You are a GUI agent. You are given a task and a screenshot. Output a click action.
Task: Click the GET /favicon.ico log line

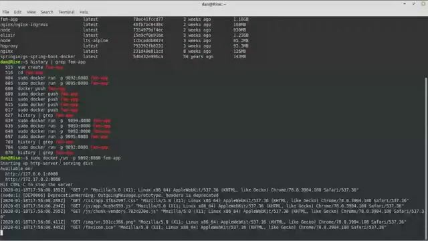pyautogui.click(x=193, y=228)
